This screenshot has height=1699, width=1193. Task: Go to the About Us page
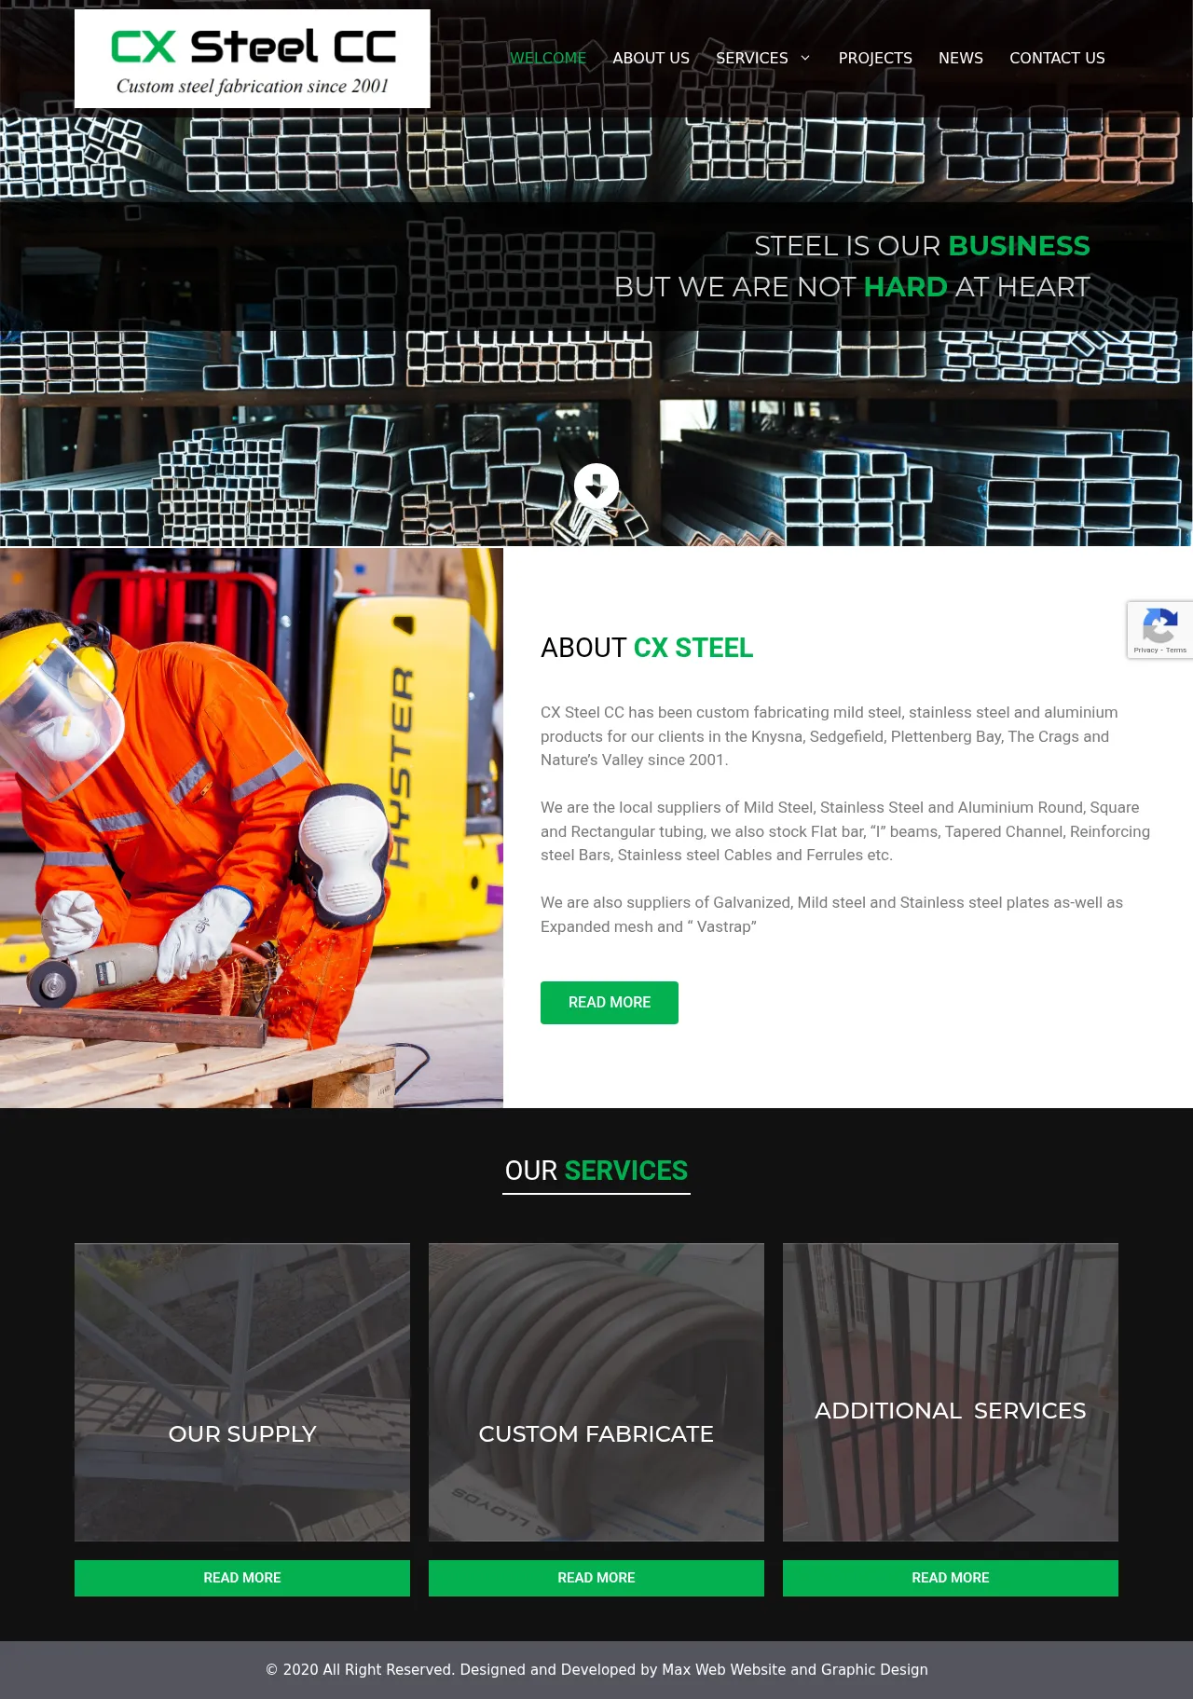point(651,58)
